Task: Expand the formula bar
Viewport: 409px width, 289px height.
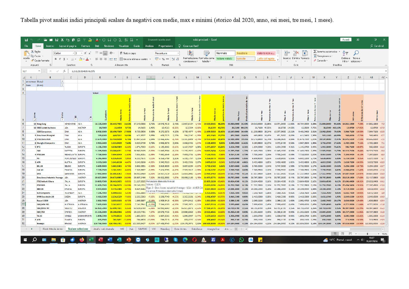Action: coord(386,71)
